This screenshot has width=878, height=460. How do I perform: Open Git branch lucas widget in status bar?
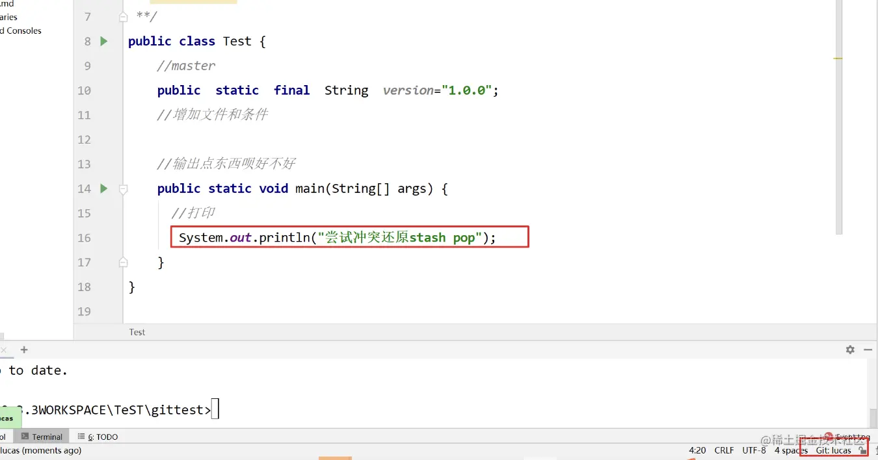point(833,450)
